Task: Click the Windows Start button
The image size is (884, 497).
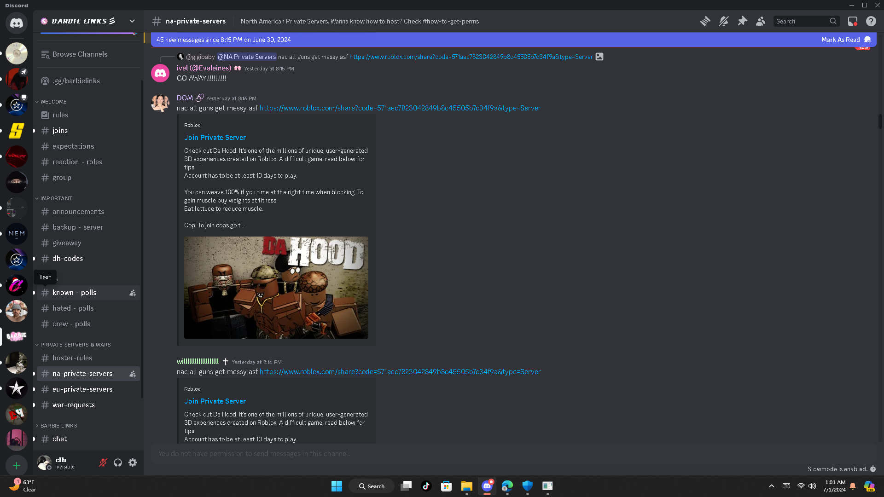Action: 337,486
